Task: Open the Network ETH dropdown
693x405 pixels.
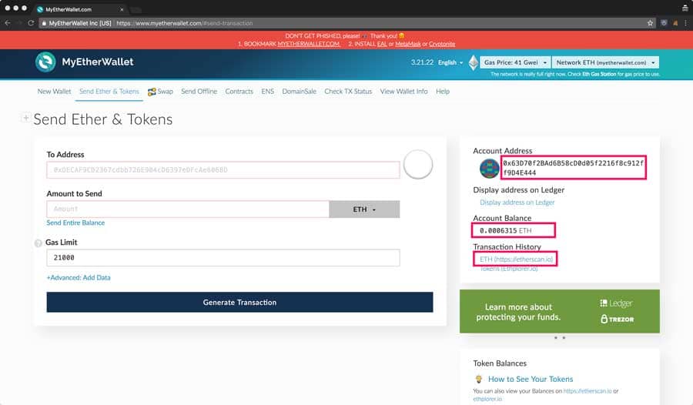Action: [605, 62]
